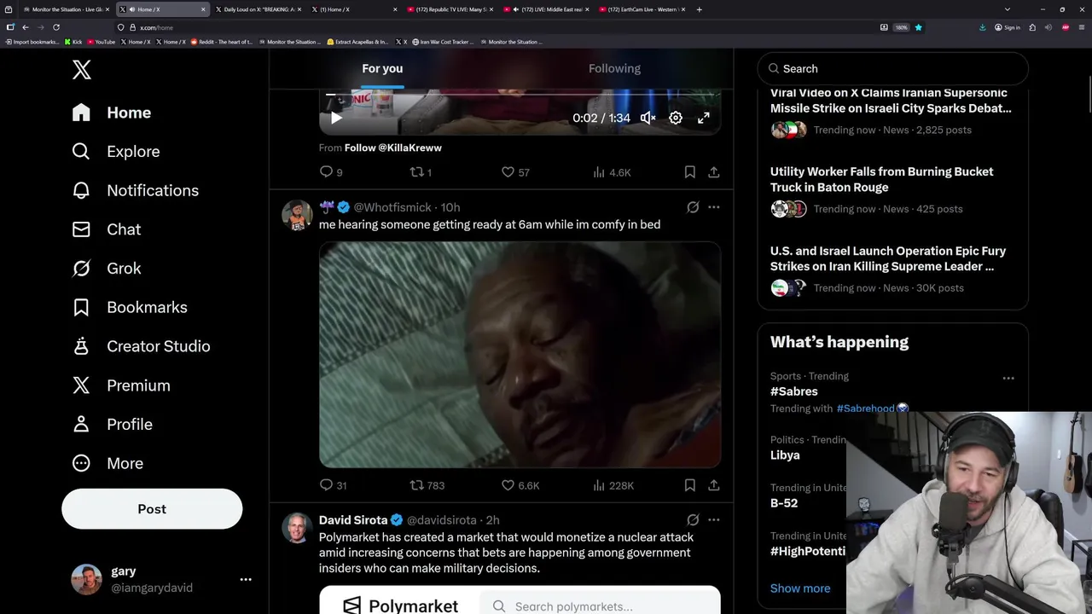
Task: Reply to the Whotfismick post
Action: 333,485
